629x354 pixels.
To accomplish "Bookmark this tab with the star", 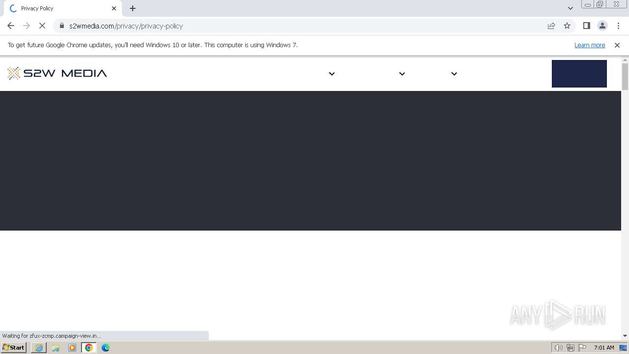I will (x=567, y=26).
